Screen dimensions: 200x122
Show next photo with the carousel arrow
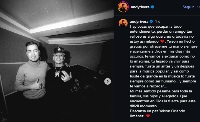click(108, 81)
